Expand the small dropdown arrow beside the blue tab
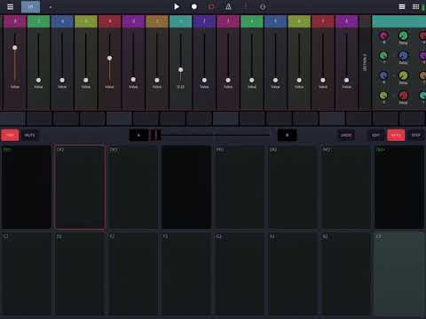The width and height of the screenshot is (426, 319). tap(51, 7)
